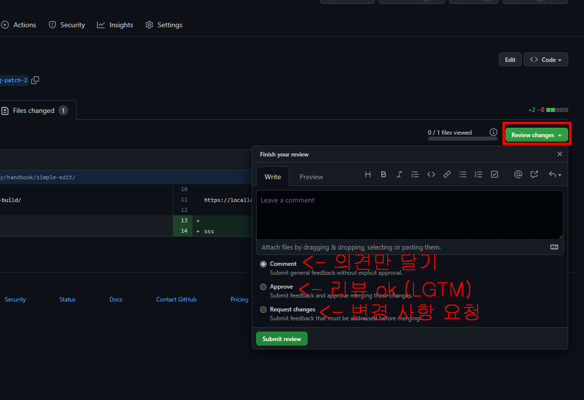Insert a numbered list
The width and height of the screenshot is (584, 400).
coord(478,174)
